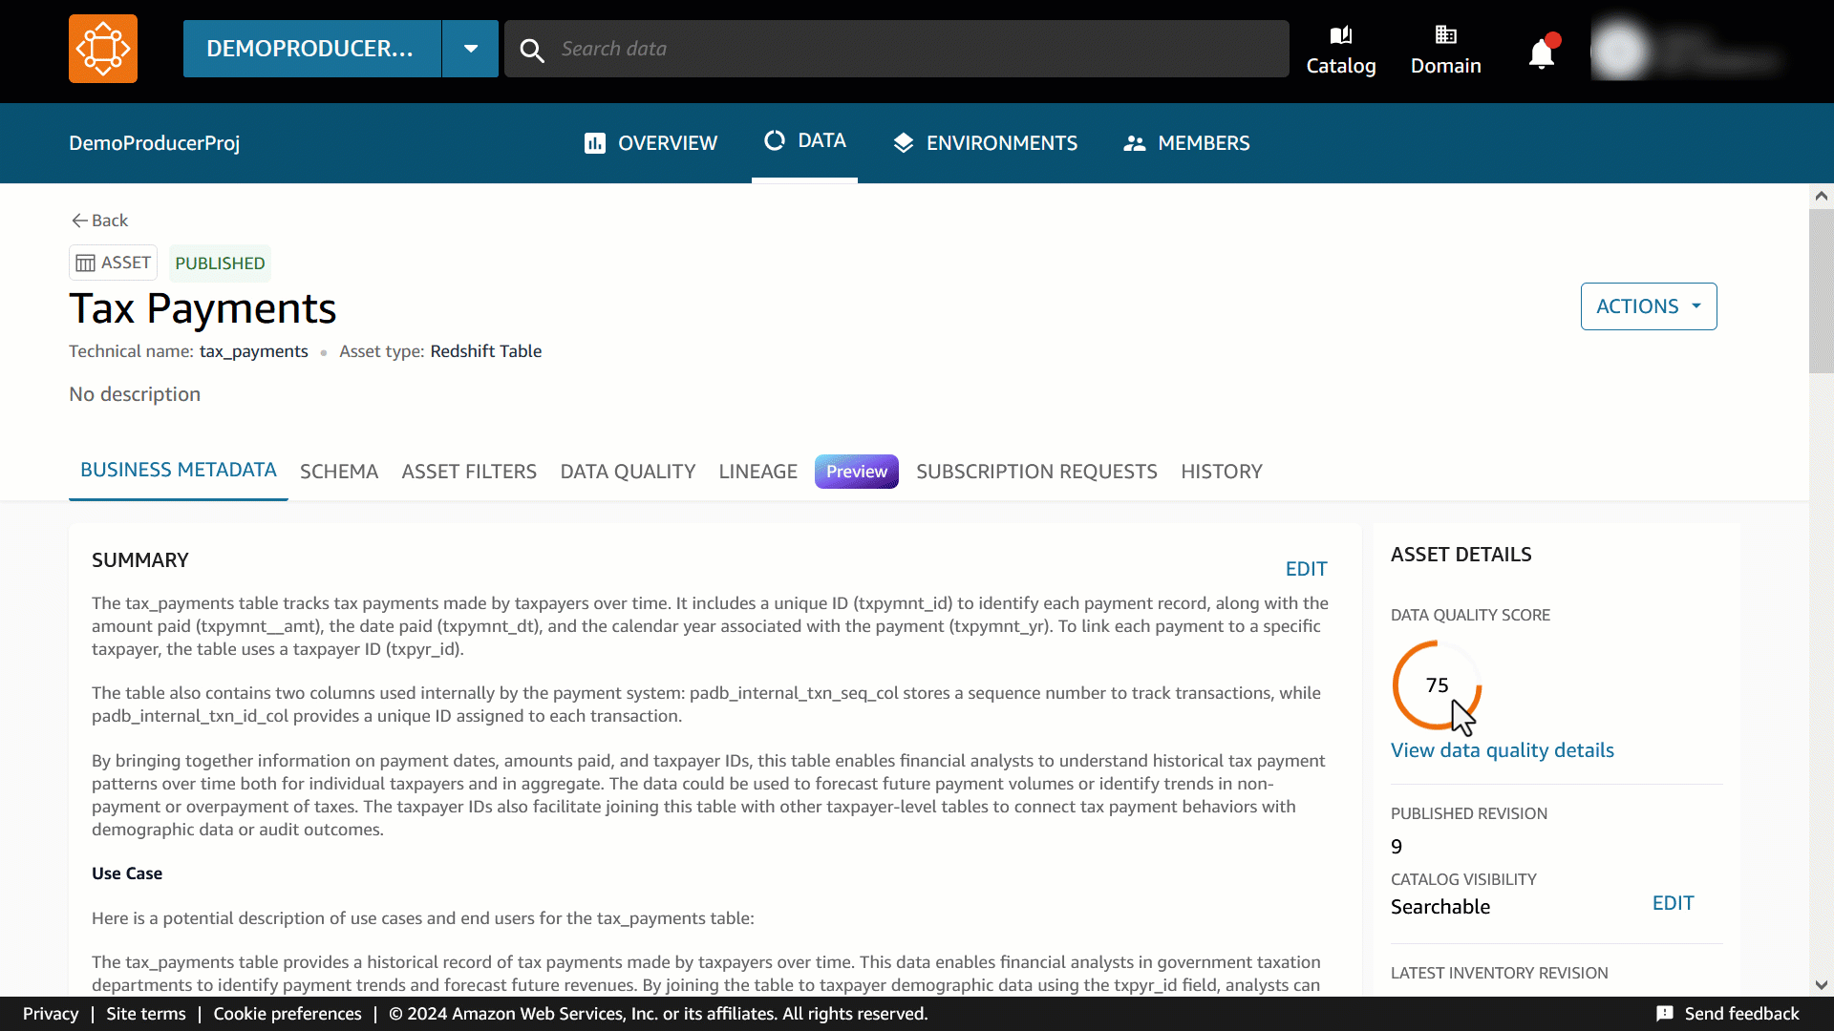Image resolution: width=1834 pixels, height=1031 pixels.
Task: Click the Back arrow
Action: pos(80,221)
